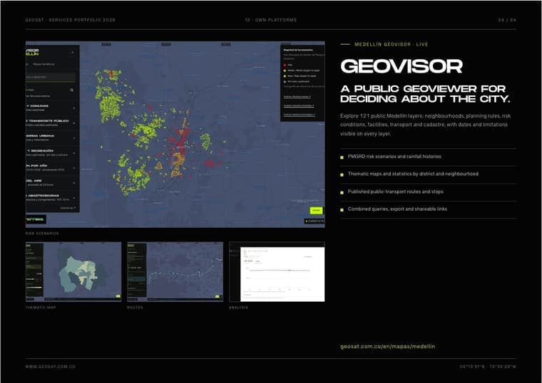Collapse the Geovisor side panel chevron
Screen dimensions: 542x383
coord(73,53)
